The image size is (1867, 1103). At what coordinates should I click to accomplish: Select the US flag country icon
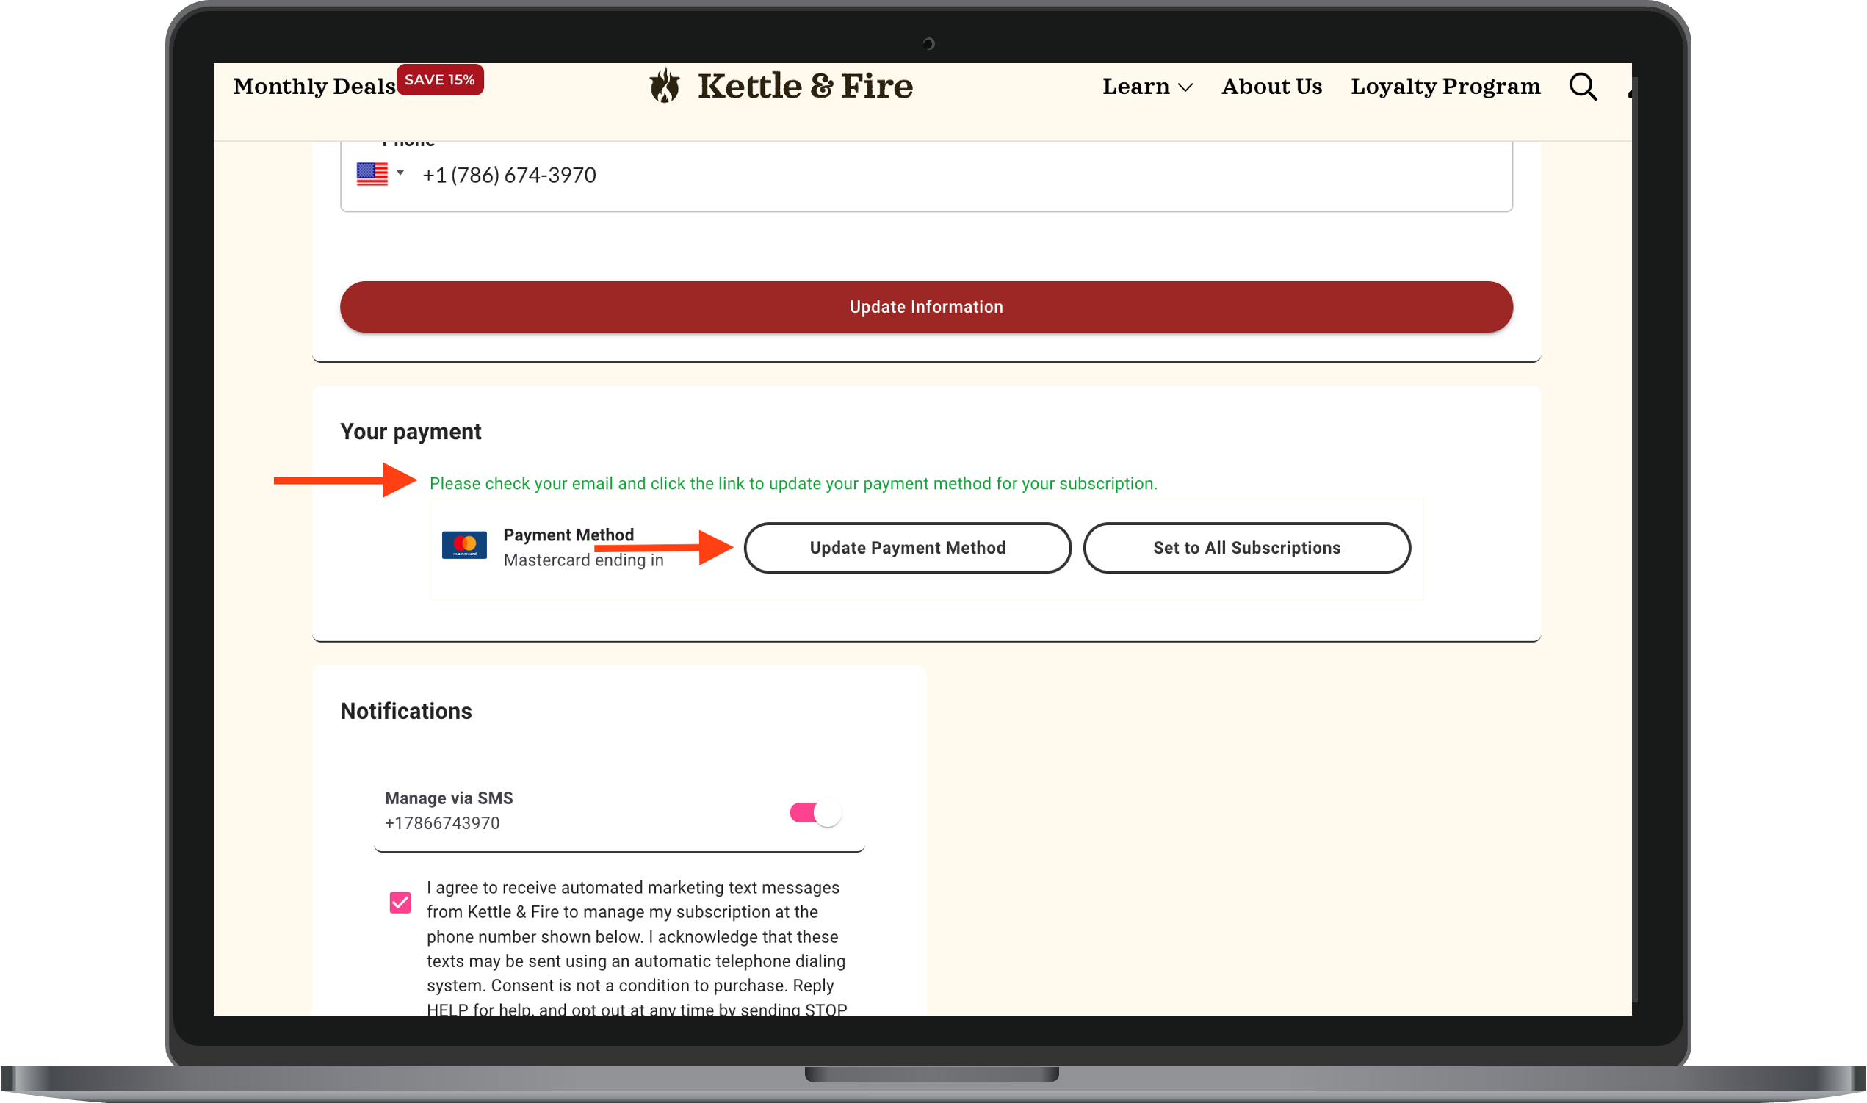[372, 174]
